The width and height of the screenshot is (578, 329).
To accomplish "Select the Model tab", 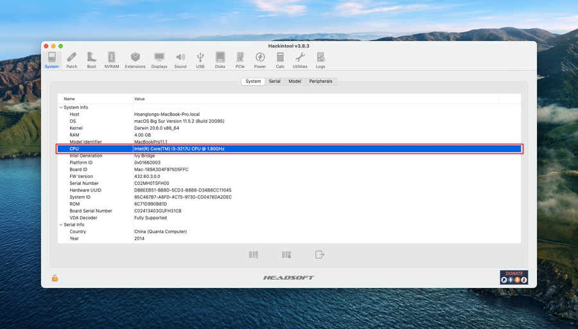I will [x=294, y=82].
